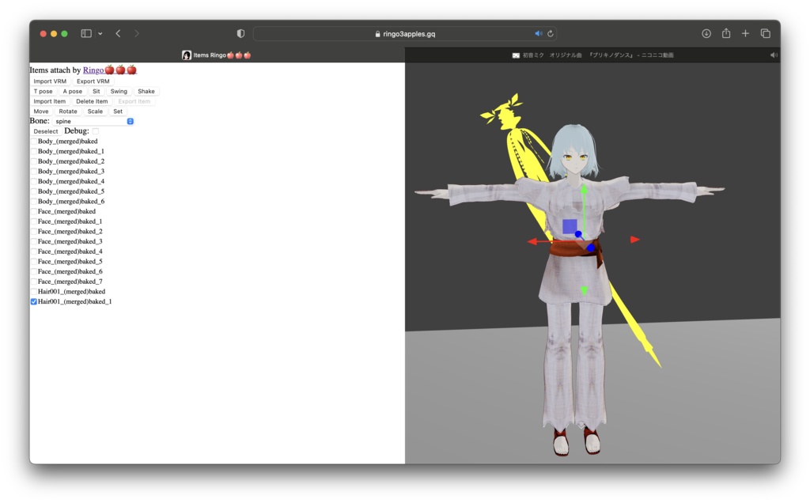This screenshot has width=810, height=503.
Task: Check the Body_(merged)baked_2 checkbox
Action: [x=34, y=161]
